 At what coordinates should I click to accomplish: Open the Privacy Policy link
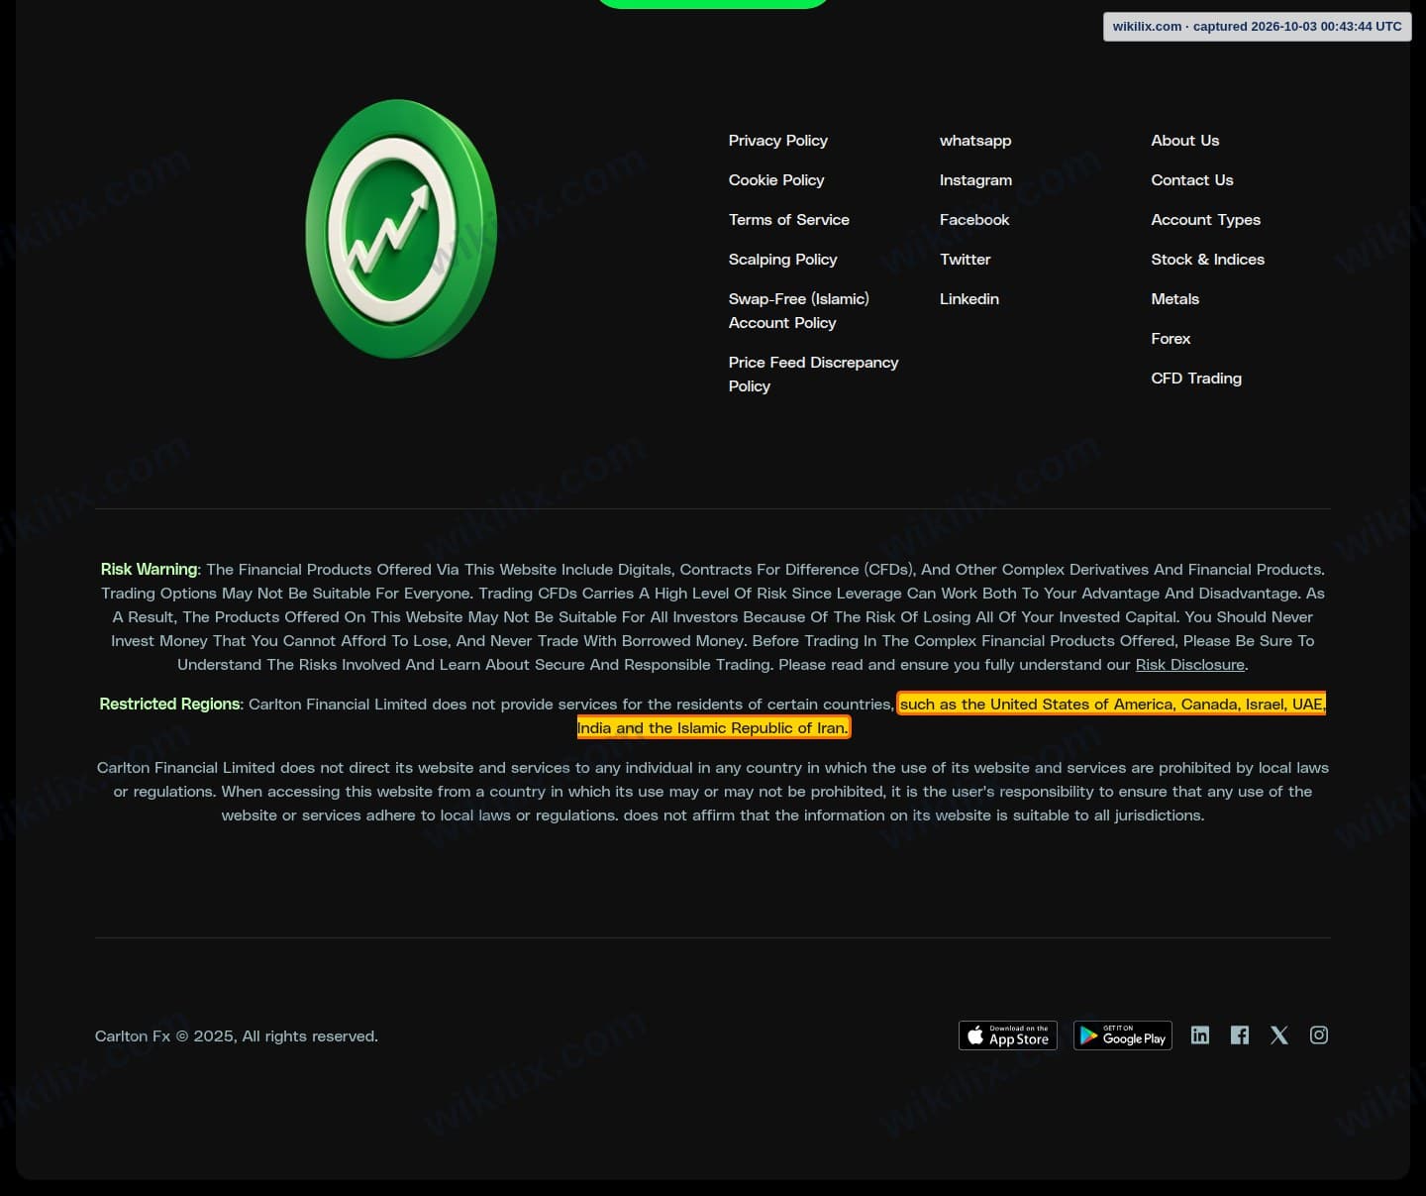tap(778, 141)
